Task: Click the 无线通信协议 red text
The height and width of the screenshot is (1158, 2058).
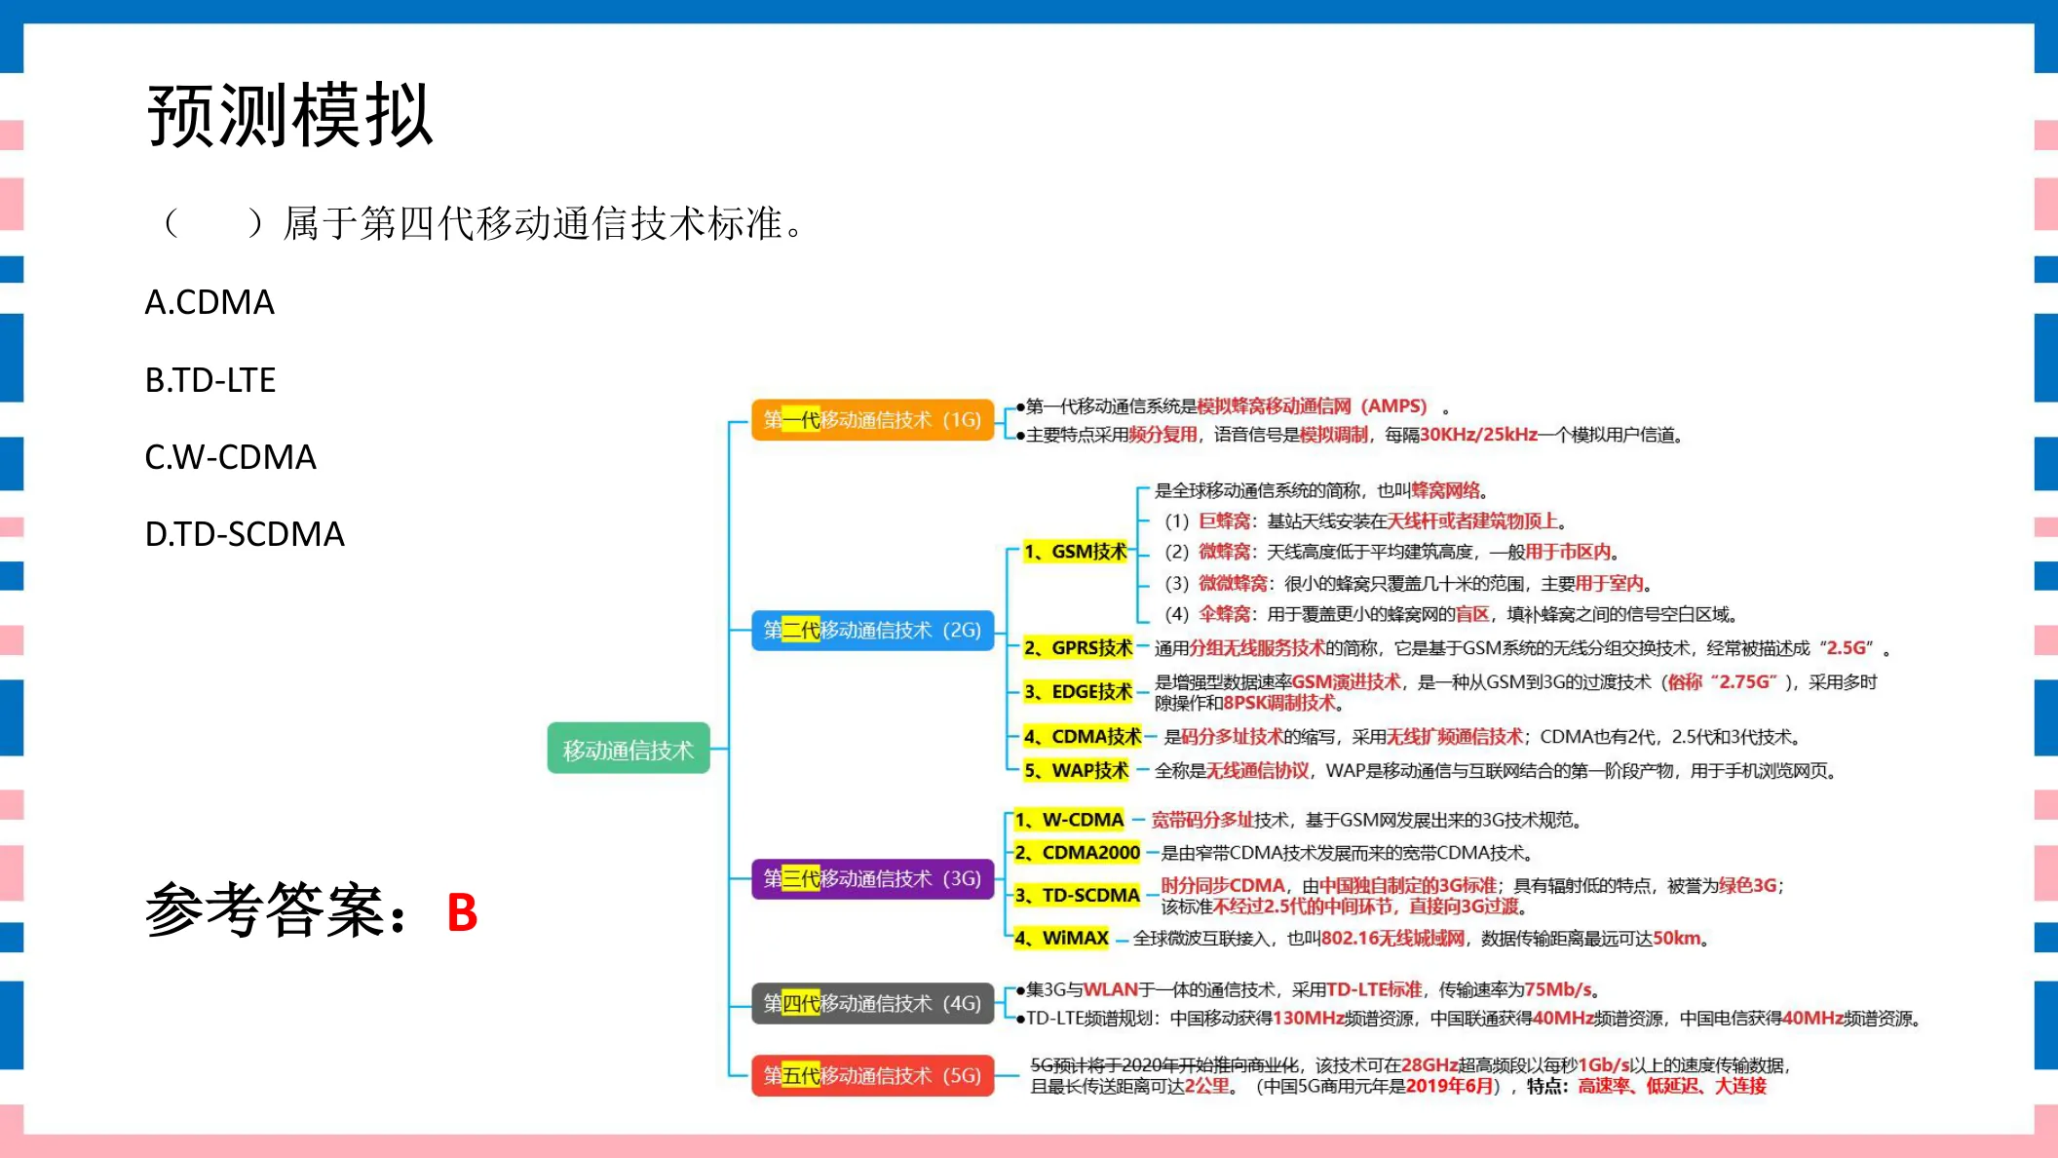Action: point(1258,771)
